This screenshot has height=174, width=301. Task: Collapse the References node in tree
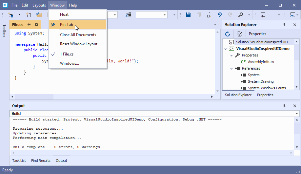(231, 69)
